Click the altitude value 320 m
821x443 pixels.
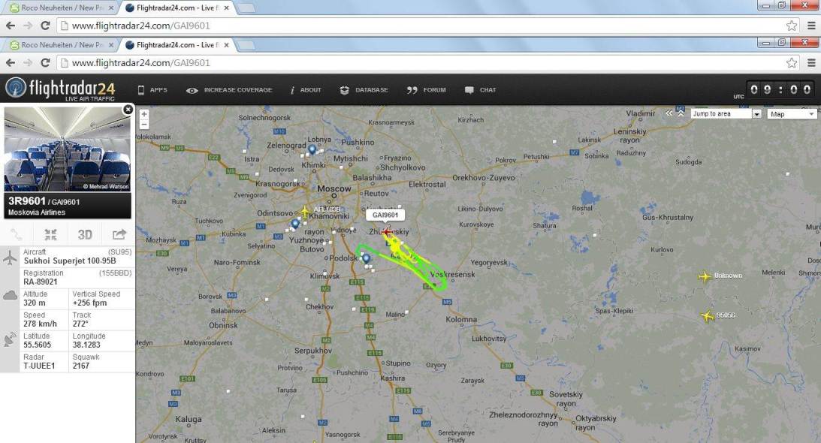35,303
